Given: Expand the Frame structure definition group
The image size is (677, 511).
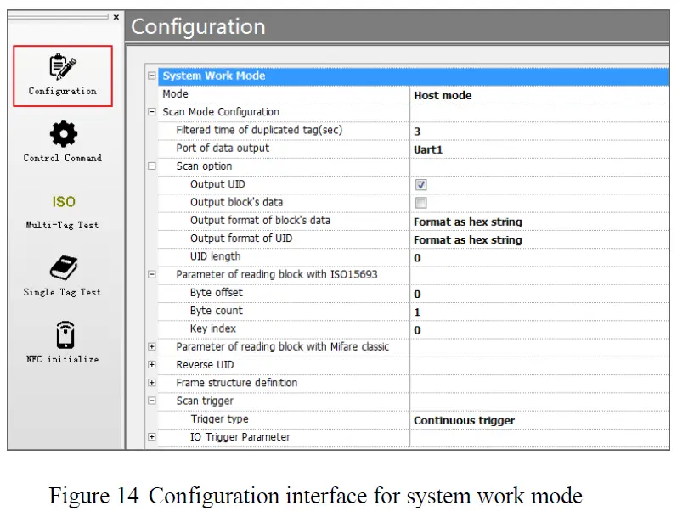Looking at the screenshot, I should tap(151, 383).
